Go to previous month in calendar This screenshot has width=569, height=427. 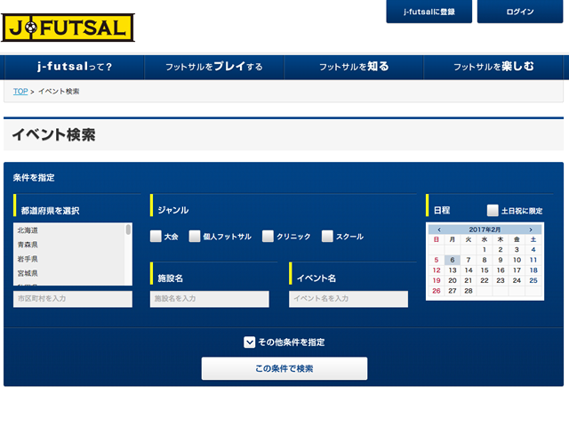[x=438, y=229]
